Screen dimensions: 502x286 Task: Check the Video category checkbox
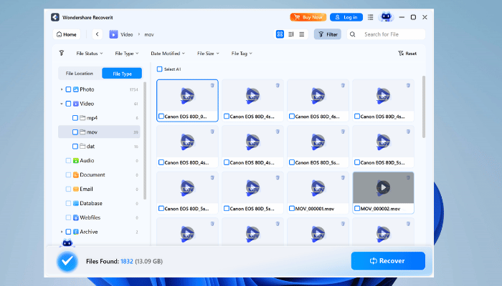click(68, 104)
